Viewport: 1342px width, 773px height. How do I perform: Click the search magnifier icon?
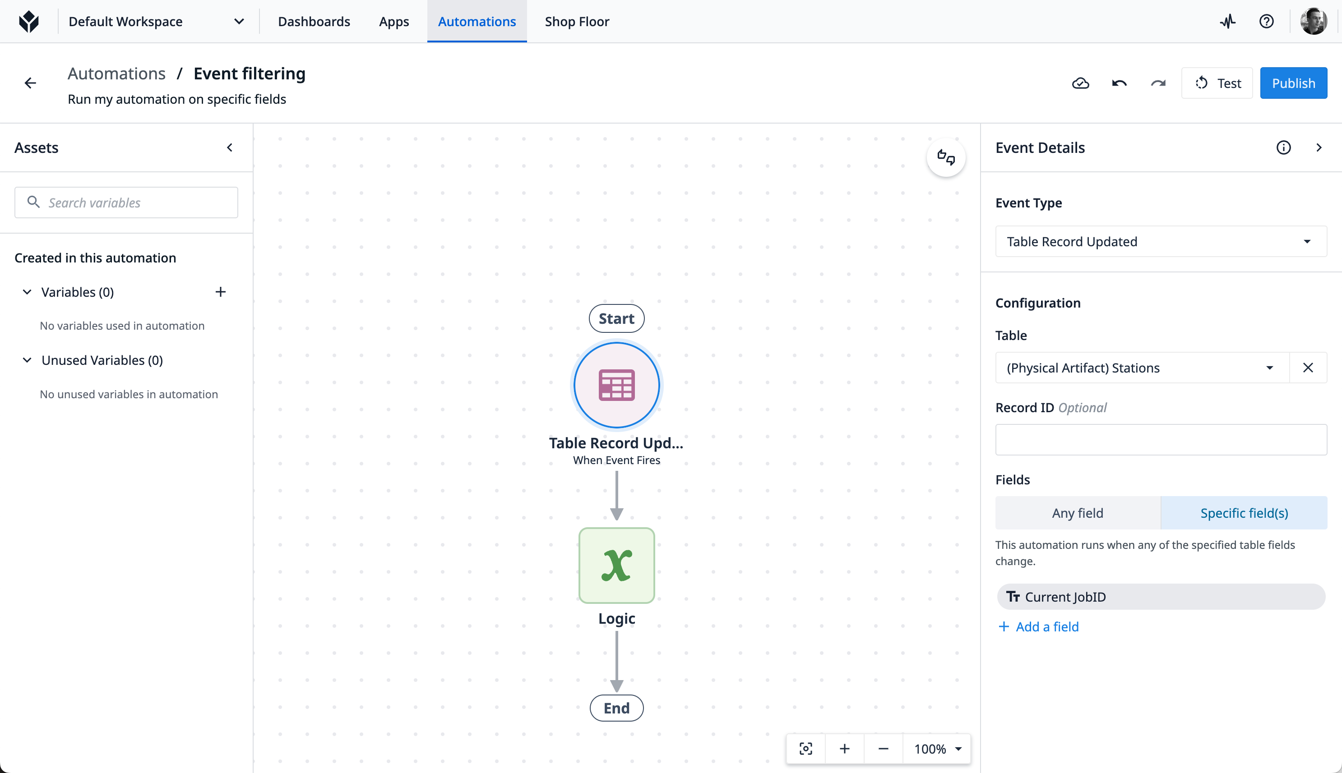tap(33, 202)
